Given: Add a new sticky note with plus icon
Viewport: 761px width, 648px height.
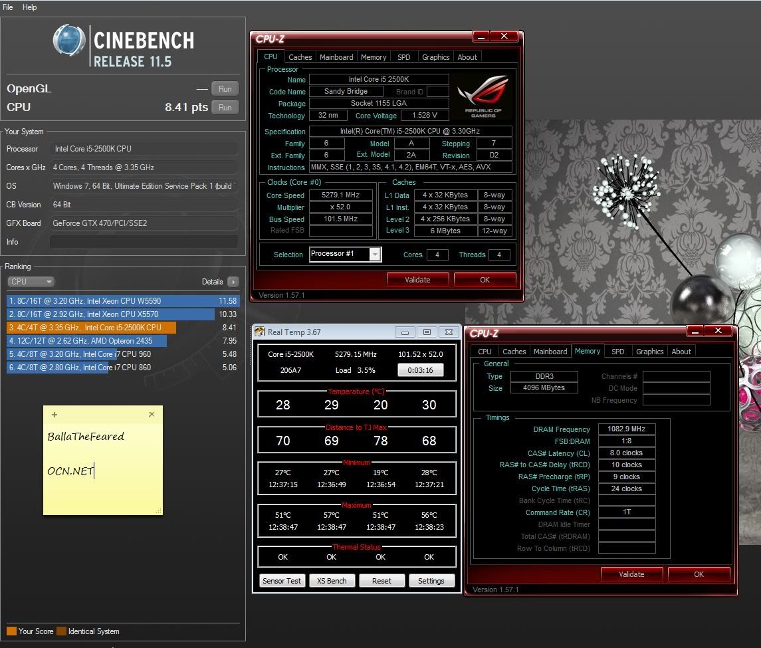Looking at the screenshot, I should click(54, 415).
